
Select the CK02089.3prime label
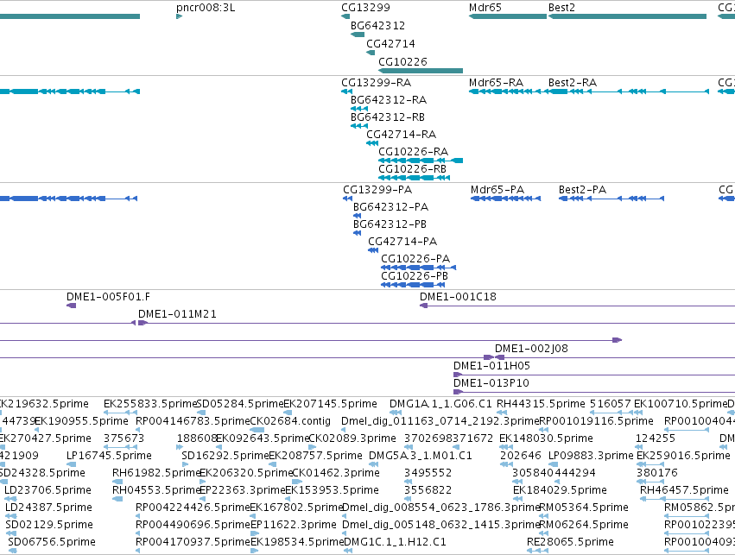click(x=352, y=438)
